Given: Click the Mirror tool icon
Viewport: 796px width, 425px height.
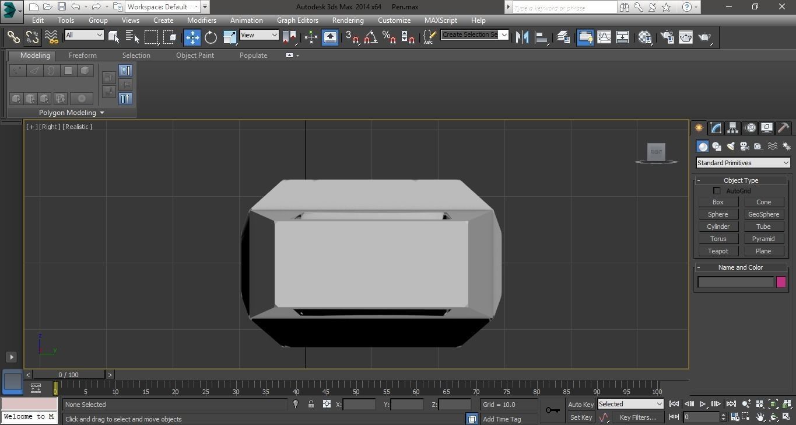Looking at the screenshot, I should 523,37.
